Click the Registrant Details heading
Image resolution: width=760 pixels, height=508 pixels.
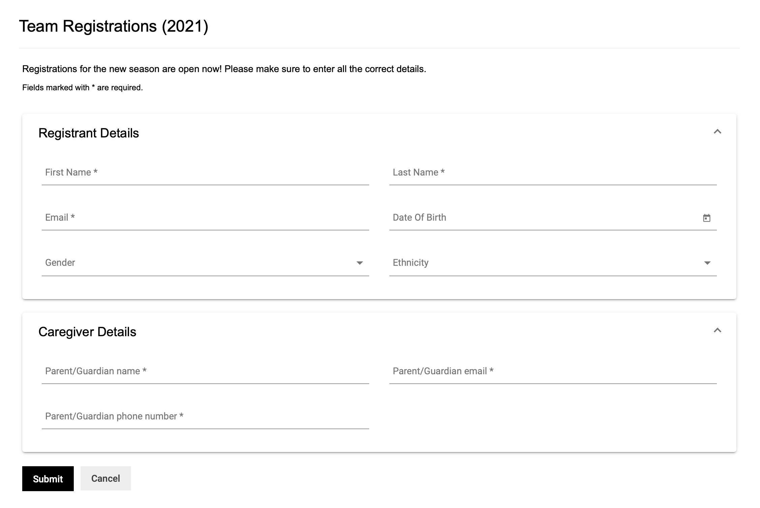(x=89, y=133)
